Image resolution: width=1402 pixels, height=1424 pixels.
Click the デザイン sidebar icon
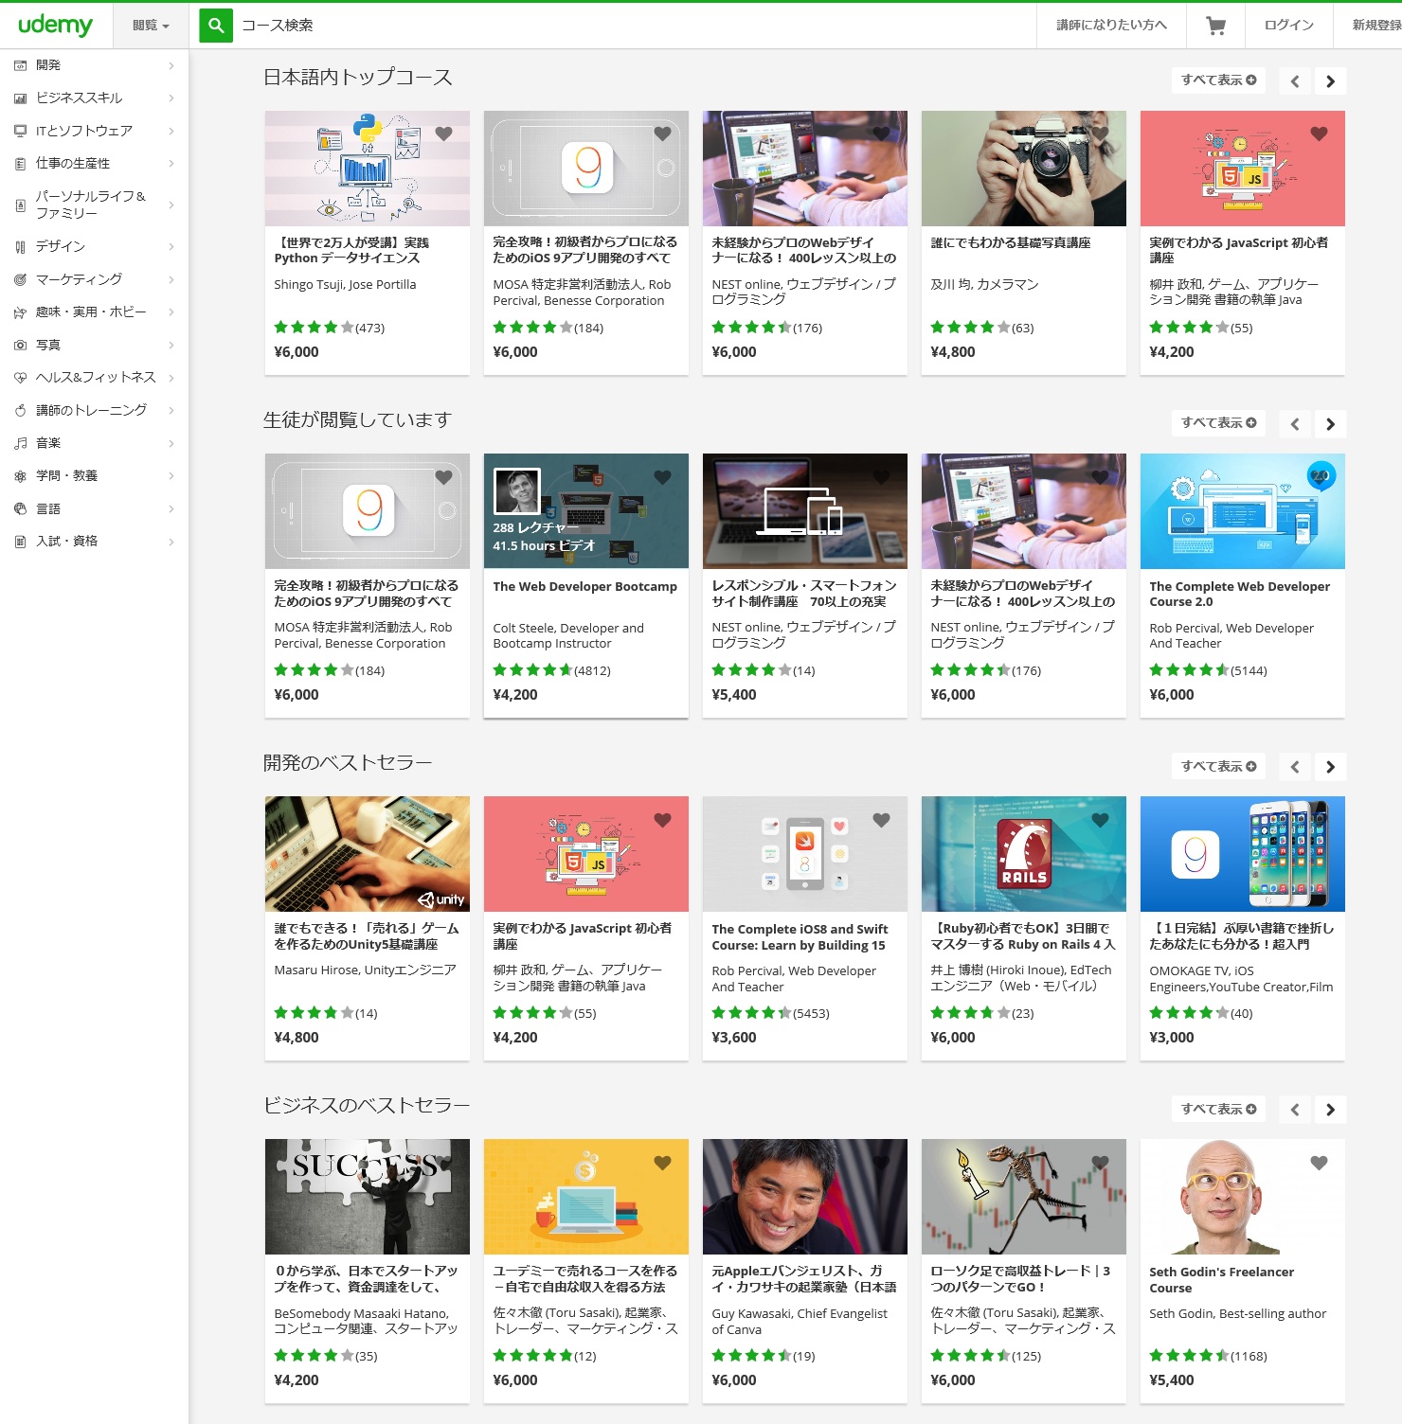click(x=20, y=247)
